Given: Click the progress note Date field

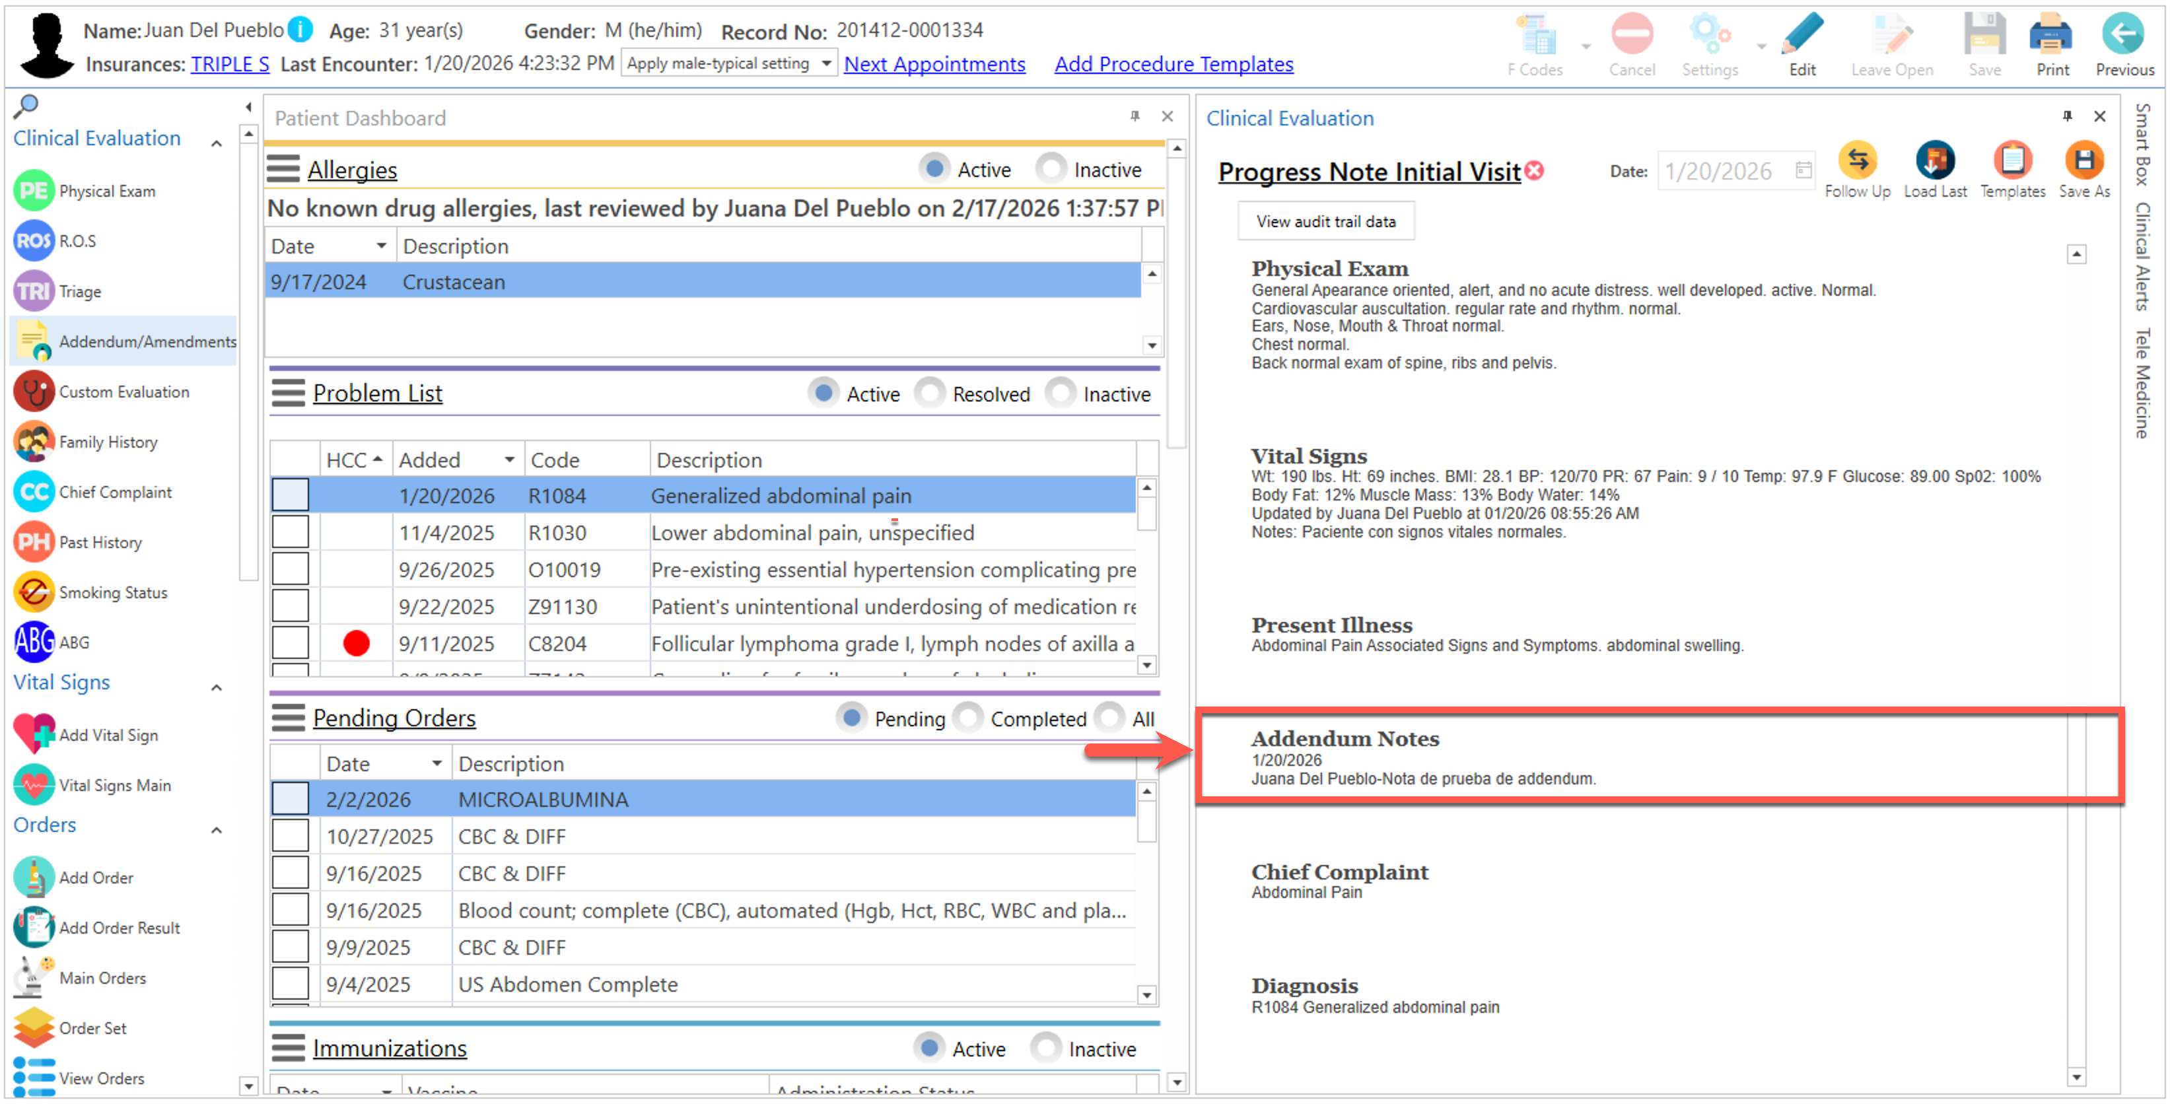Looking at the screenshot, I should (1723, 172).
